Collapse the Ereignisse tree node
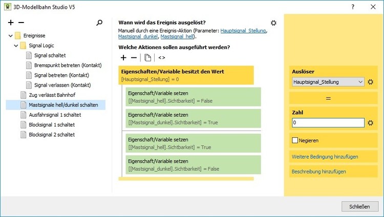Screen dimensions: 384x217 (x=11, y=36)
